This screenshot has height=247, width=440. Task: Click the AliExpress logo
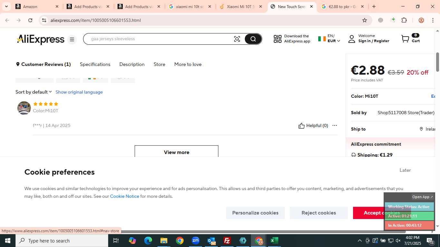click(x=41, y=39)
